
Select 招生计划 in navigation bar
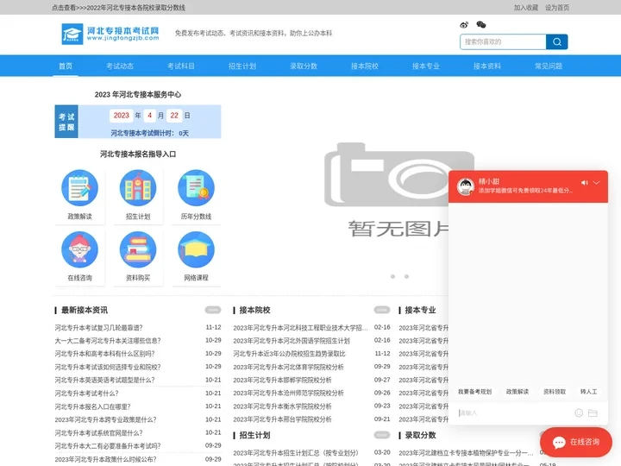tap(242, 66)
